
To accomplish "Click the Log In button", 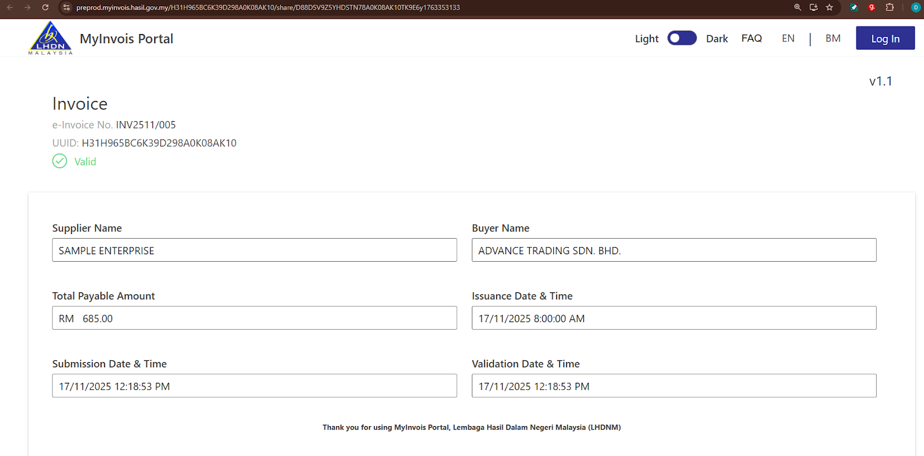I will point(885,38).
